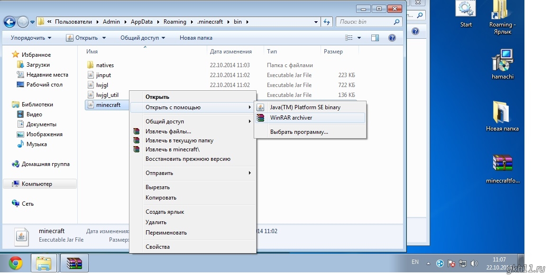Expand the Общий доступ toolbar dropdown
This screenshot has height=279, width=551.
tap(143, 38)
